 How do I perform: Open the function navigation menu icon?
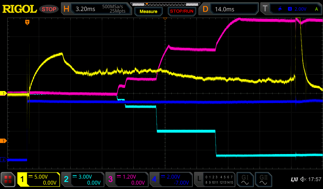(x=8, y=180)
